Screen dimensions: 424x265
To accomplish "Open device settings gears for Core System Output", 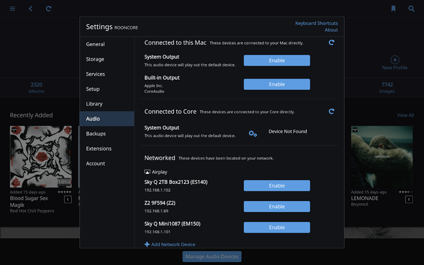I will coord(253,133).
